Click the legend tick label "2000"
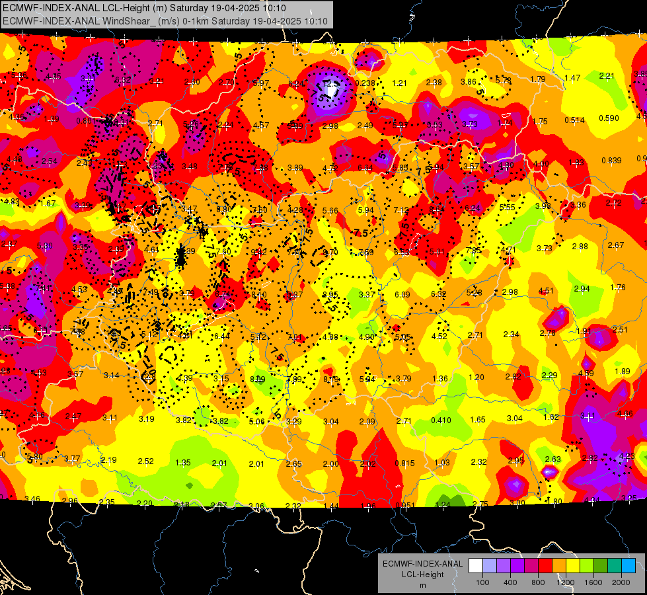The height and width of the screenshot is (595, 647). pyautogui.click(x=621, y=582)
